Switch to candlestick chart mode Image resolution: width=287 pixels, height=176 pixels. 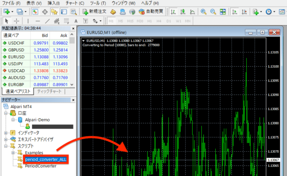183,11
